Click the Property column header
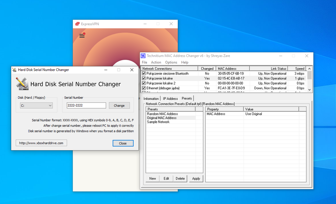This screenshot has height=204, width=336. (x=224, y=109)
